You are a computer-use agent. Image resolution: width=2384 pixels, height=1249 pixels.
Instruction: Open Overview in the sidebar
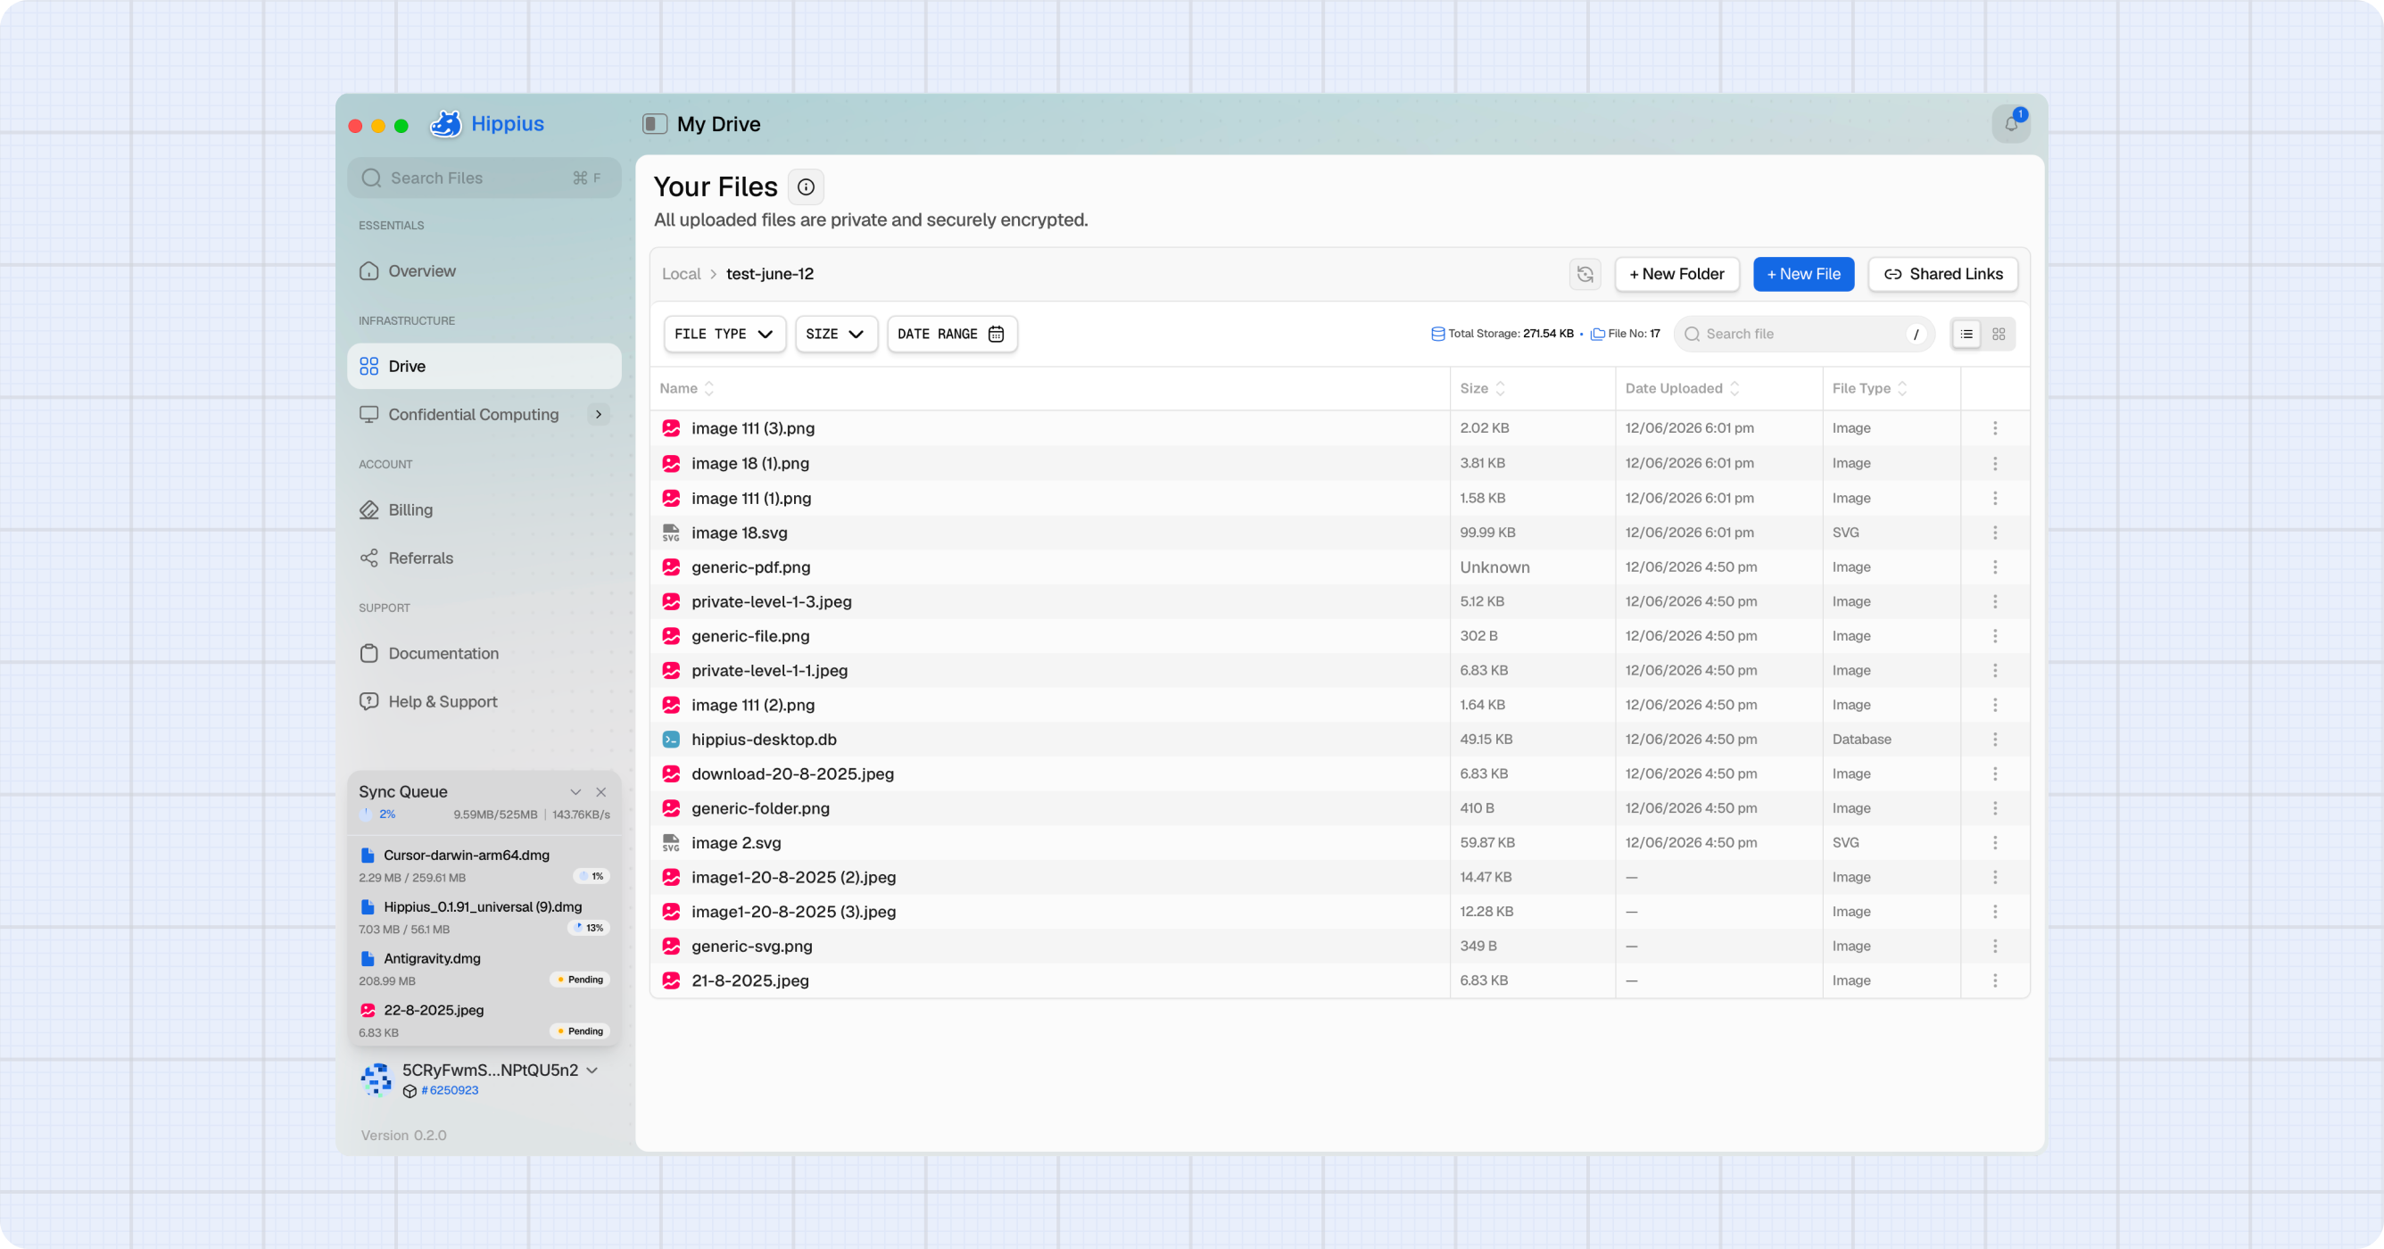click(x=484, y=271)
